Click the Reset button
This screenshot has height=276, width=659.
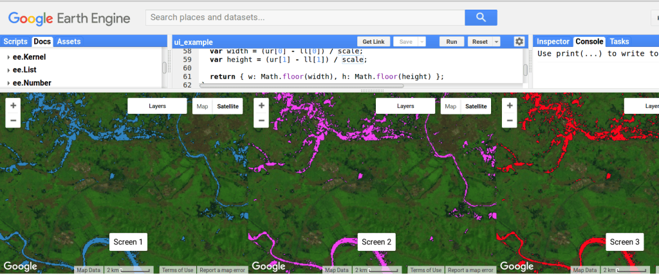pos(480,42)
